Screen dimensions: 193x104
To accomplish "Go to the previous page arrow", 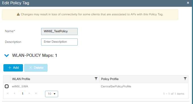I will (x=14, y=94).
